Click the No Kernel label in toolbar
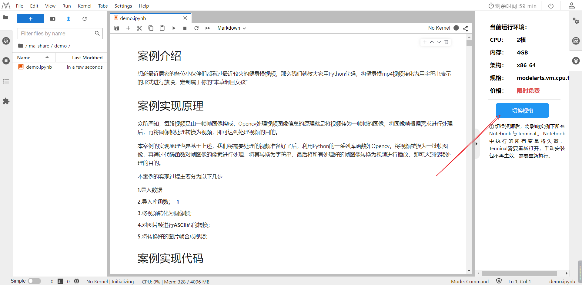The image size is (582, 285). tap(439, 28)
